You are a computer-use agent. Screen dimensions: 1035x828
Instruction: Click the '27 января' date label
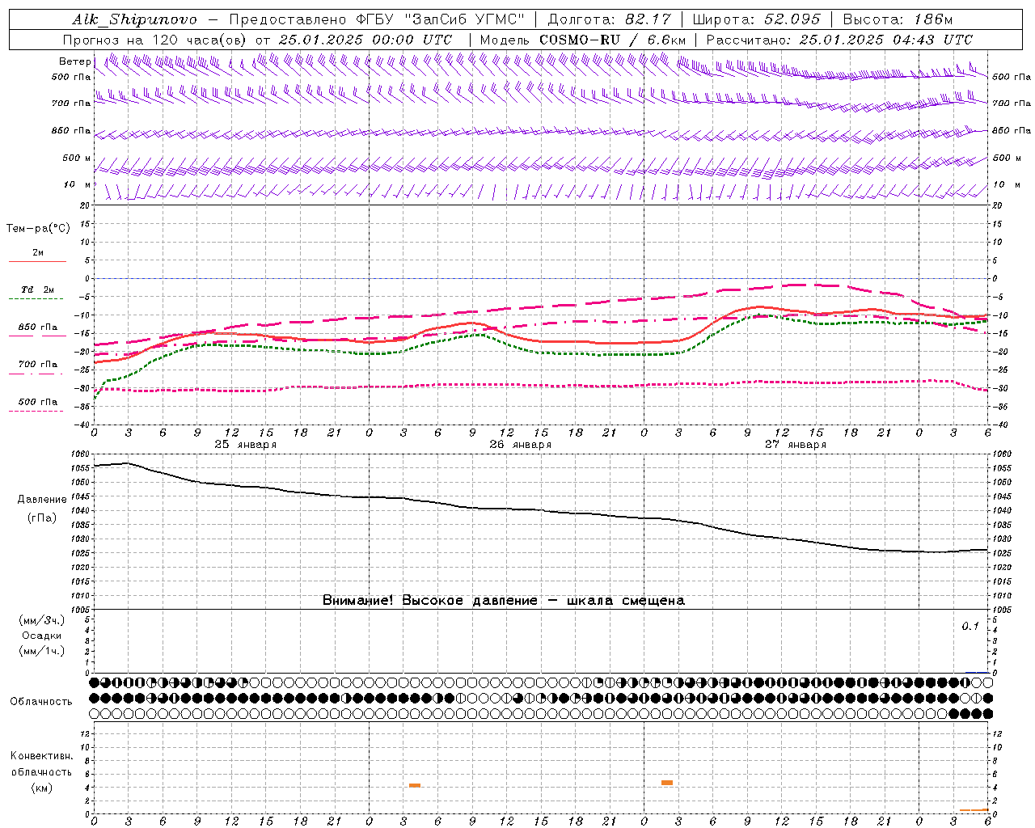coord(796,445)
